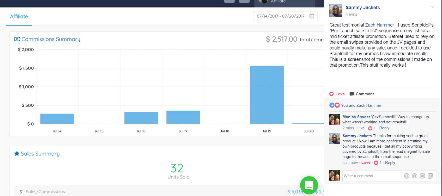This screenshot has height=196, width=442.
Task: Click the Sammy mention in Monica's comment
Action: (385, 117)
